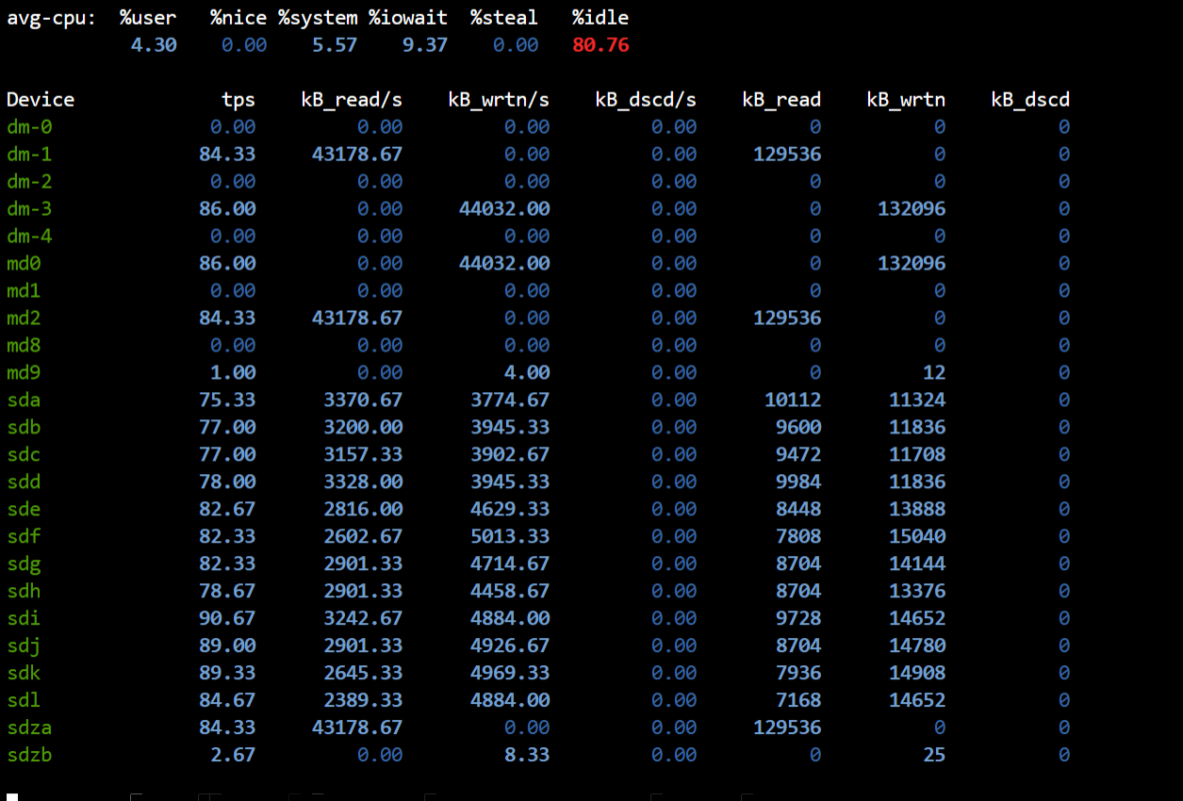Screen dimensions: 1183x801
Task: Select the md2 device name
Action: click(x=24, y=319)
